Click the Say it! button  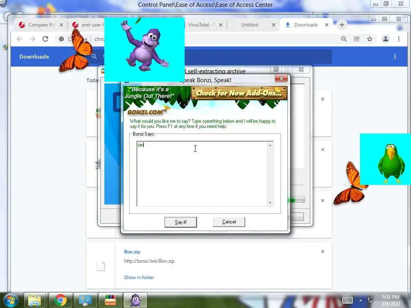pyautogui.click(x=181, y=222)
